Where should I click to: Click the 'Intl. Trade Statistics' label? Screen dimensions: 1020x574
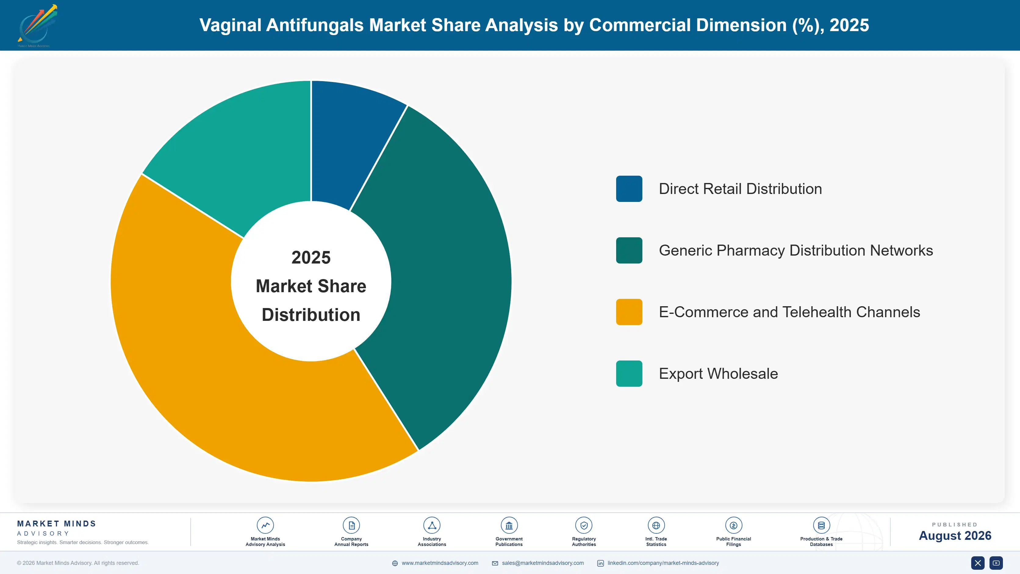pos(656,542)
